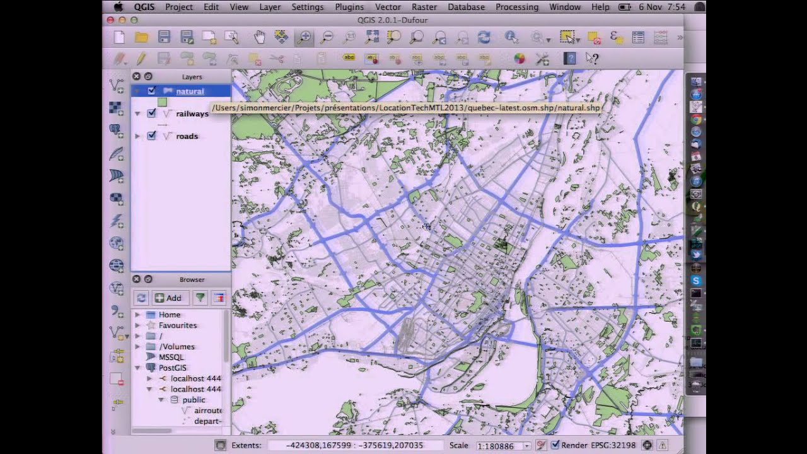Open project using the folder icon

[x=141, y=38]
